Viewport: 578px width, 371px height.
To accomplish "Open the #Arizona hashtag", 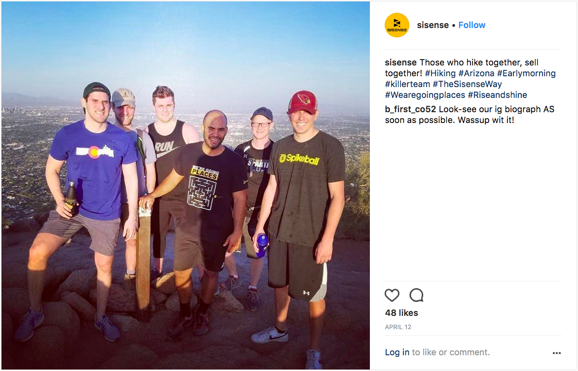I will (476, 73).
